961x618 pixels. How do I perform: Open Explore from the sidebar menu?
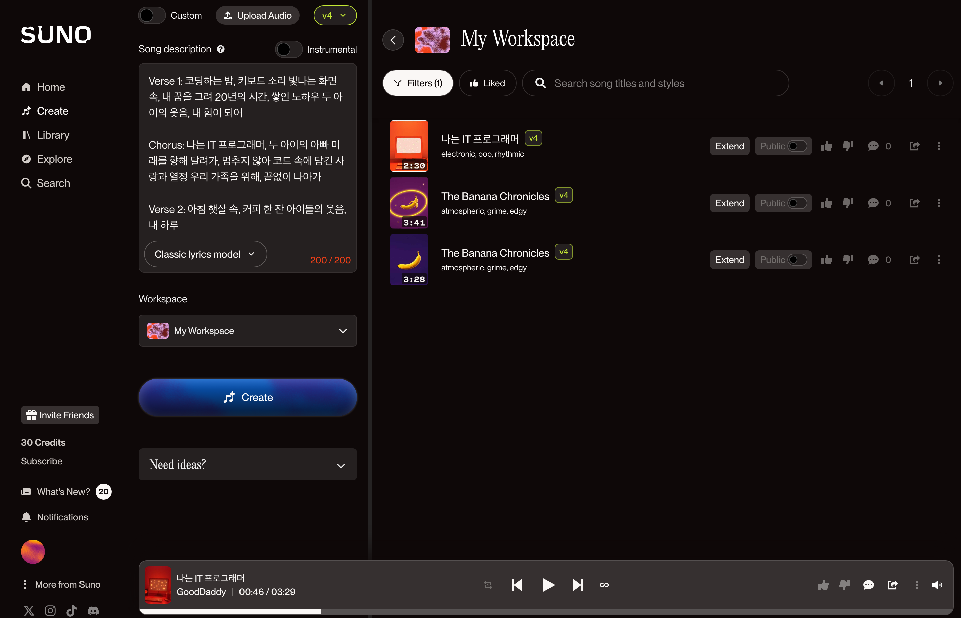54,159
